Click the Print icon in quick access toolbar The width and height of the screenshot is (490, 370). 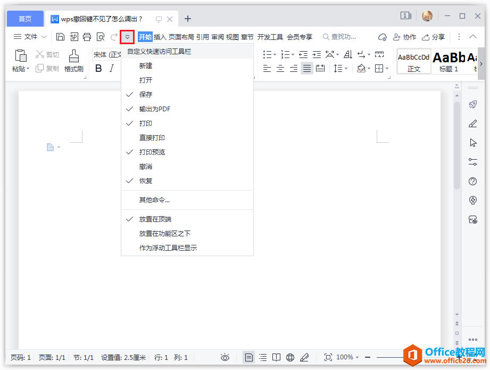(87, 37)
